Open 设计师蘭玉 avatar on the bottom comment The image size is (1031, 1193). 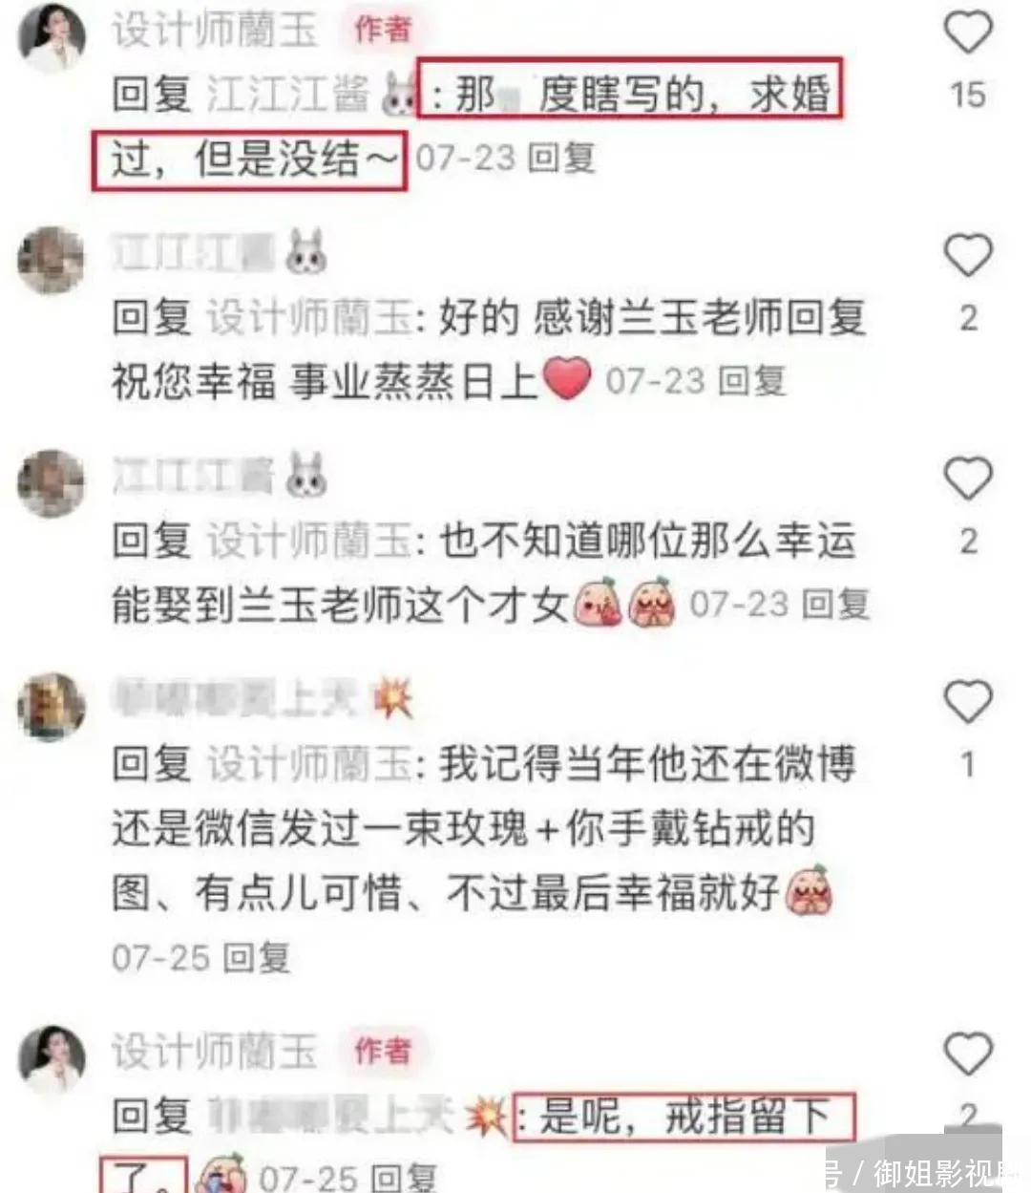(52, 1058)
